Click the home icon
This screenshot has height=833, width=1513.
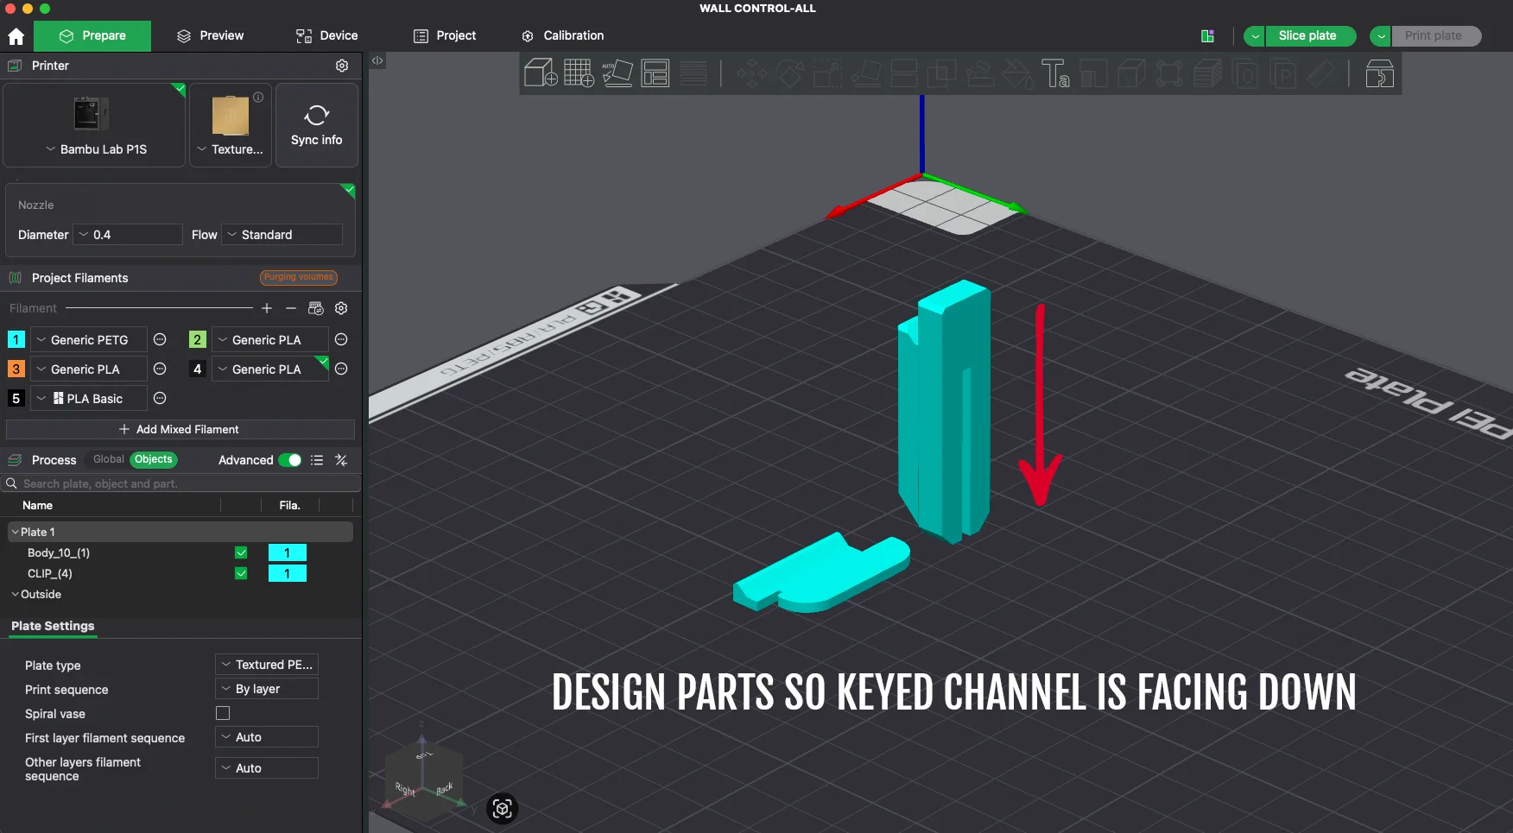click(16, 36)
